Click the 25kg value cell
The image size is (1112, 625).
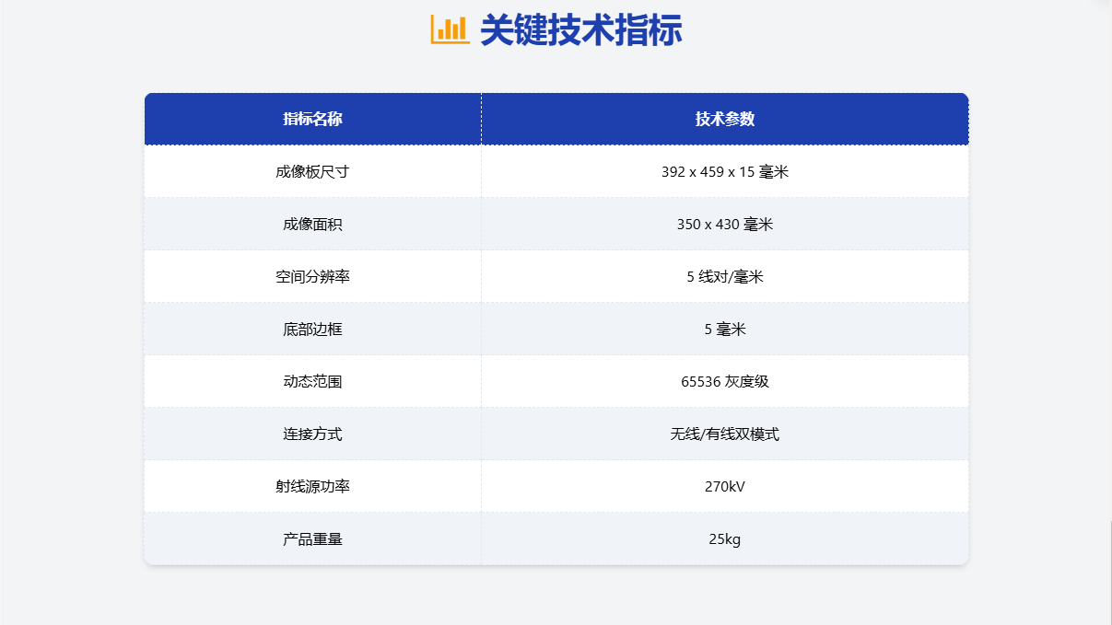point(724,538)
